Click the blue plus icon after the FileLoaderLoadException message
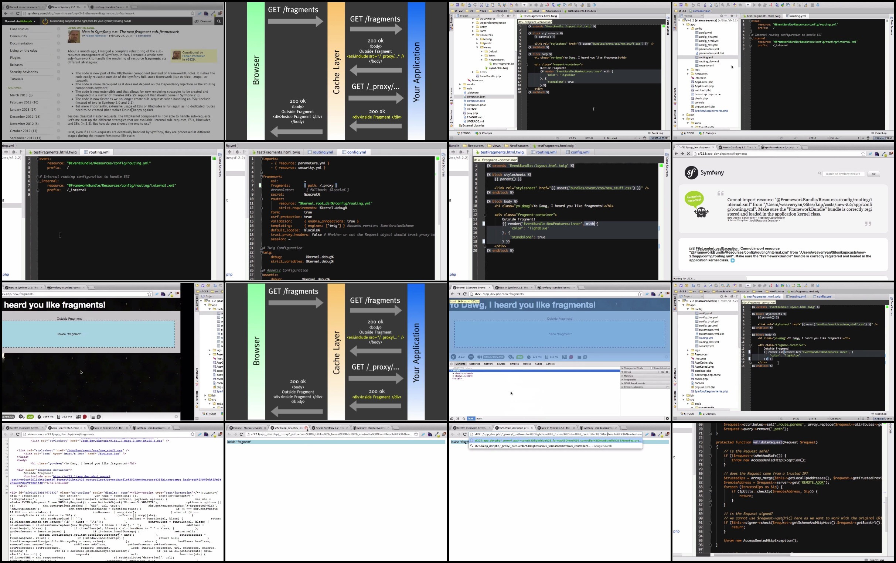Screen dimensions: 896x563 [x=732, y=261]
